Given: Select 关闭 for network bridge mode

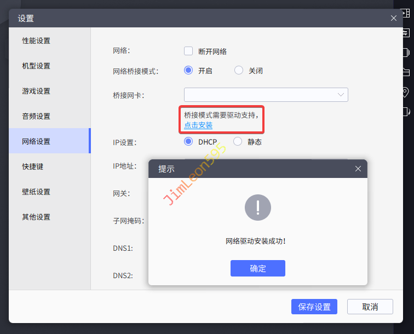Looking at the screenshot, I should [x=238, y=70].
